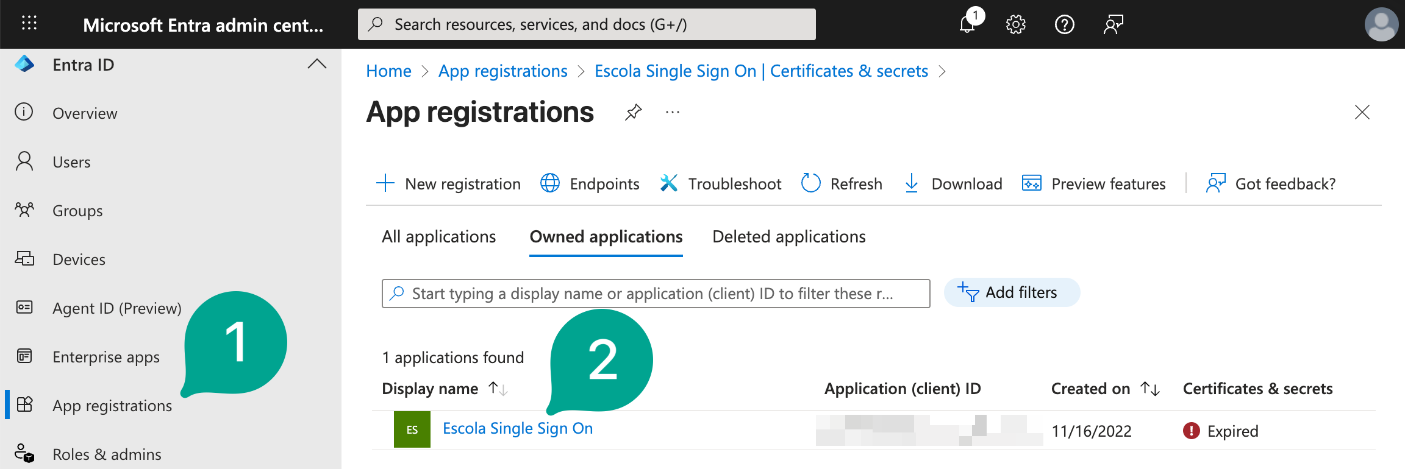Open Enterprise apps in sidebar
Screen dimensions: 1405x469
(x=106, y=357)
